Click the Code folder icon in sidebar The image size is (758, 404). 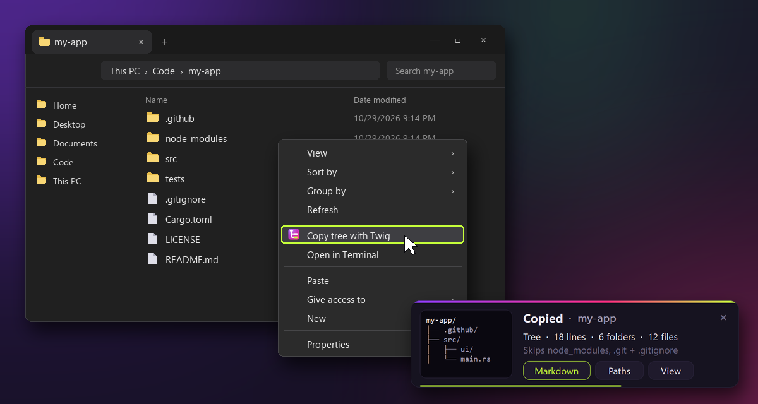click(x=42, y=162)
